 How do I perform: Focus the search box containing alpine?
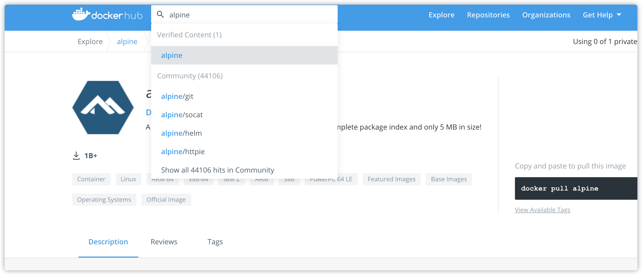(244, 15)
